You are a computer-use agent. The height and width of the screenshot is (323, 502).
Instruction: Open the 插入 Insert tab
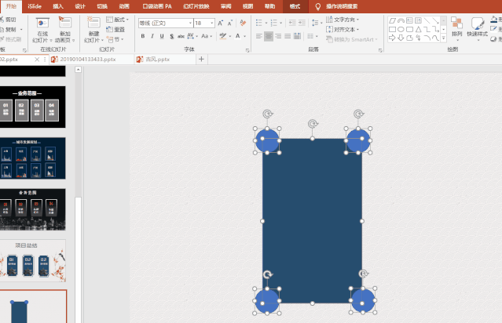pyautogui.click(x=58, y=6)
